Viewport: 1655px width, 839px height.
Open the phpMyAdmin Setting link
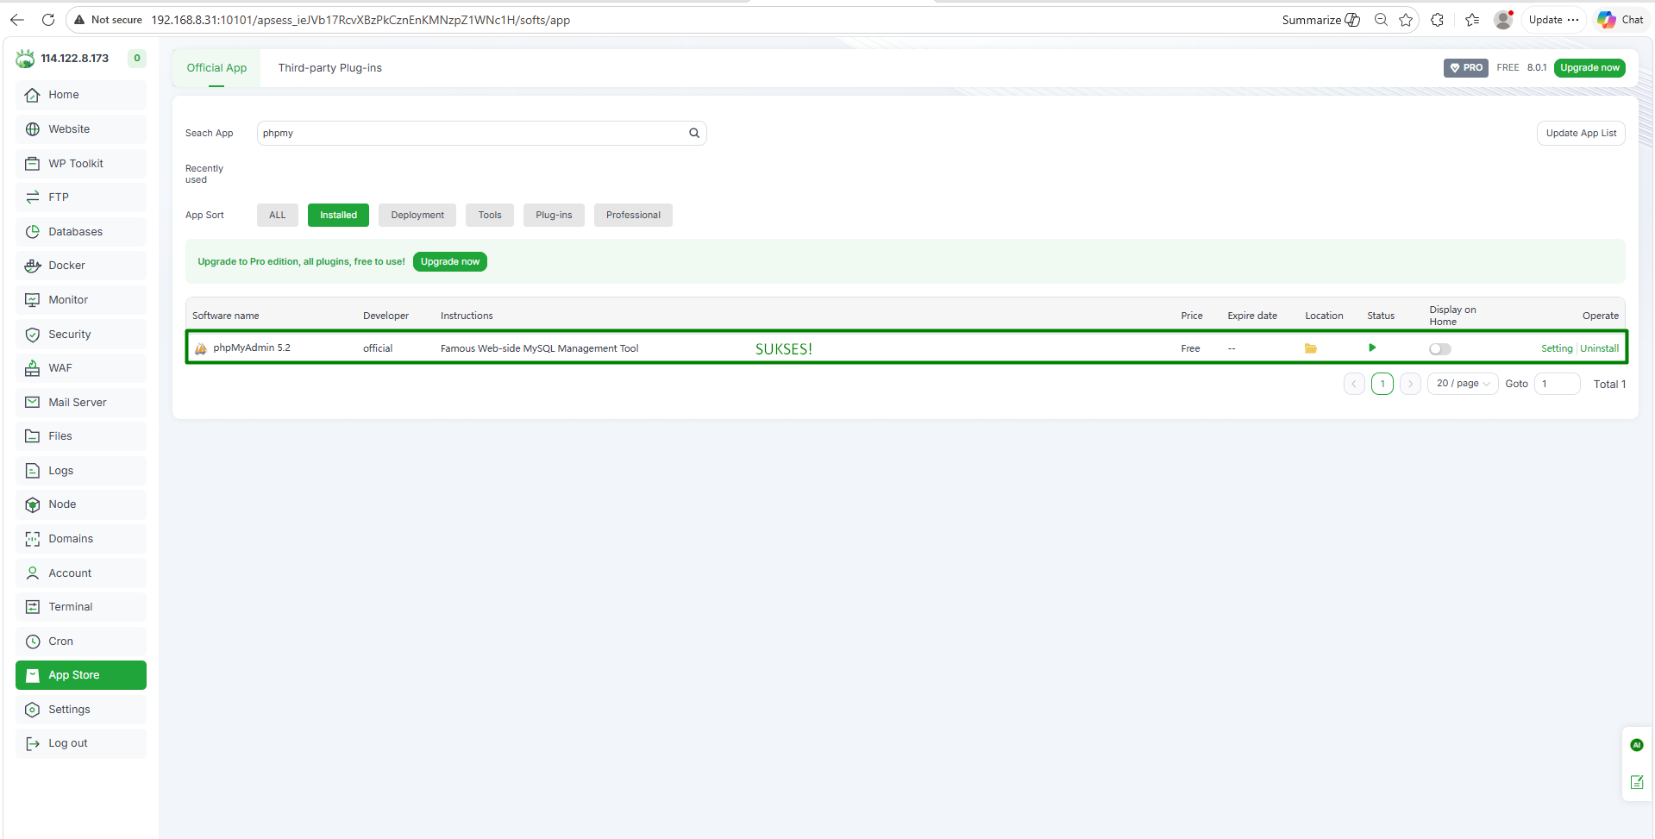[x=1556, y=348]
